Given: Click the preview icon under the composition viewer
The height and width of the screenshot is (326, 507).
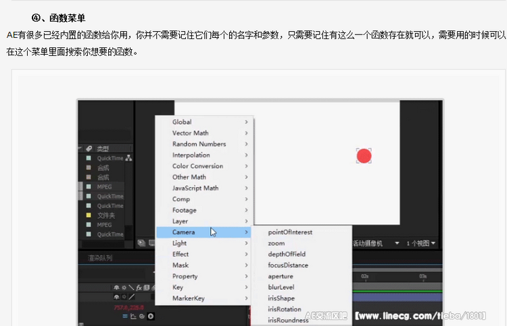Looking at the screenshot, I should click(141, 243).
